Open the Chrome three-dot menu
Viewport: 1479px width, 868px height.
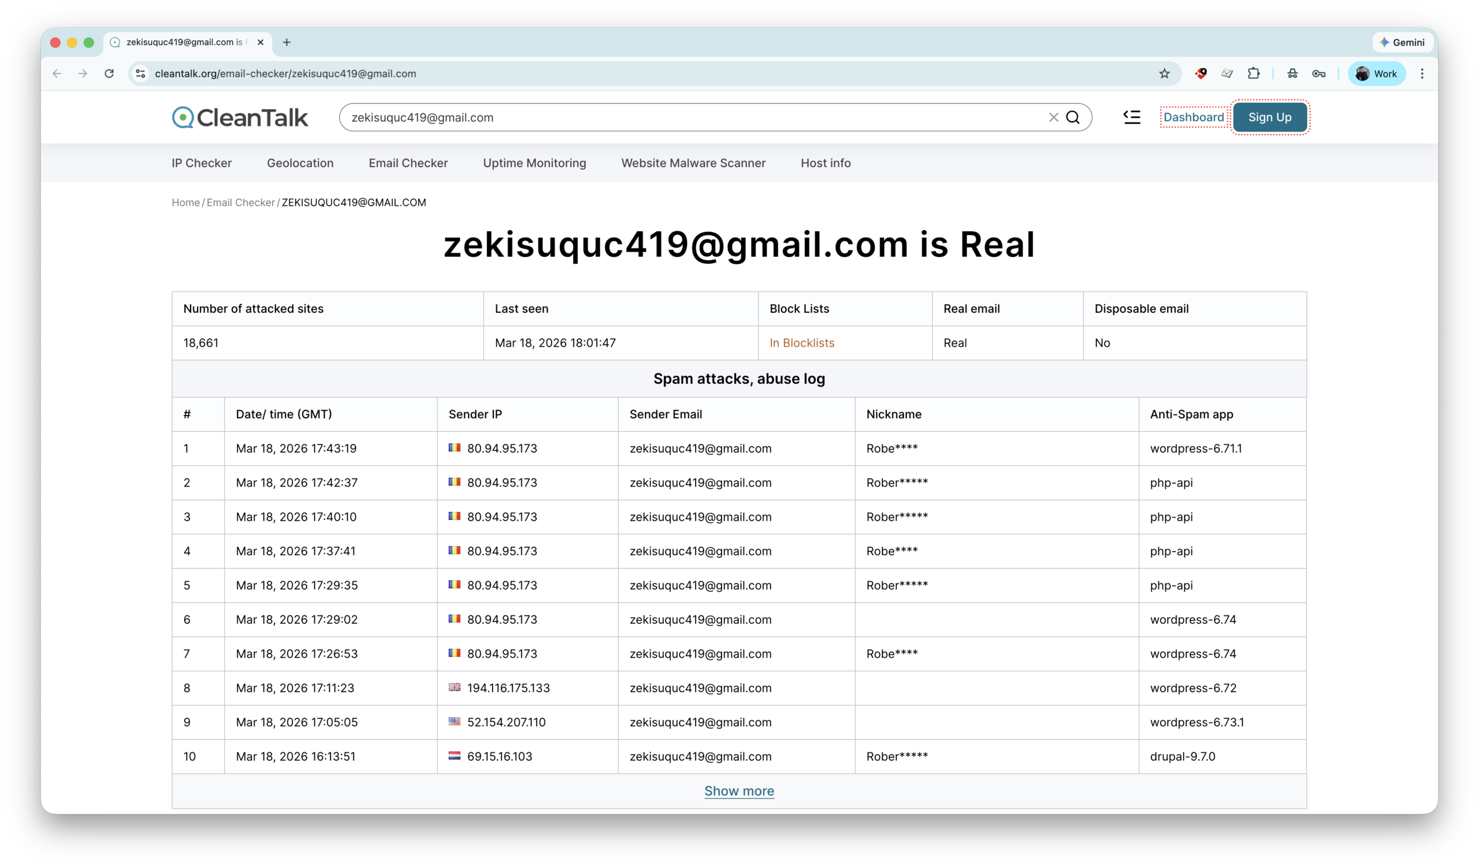pyautogui.click(x=1421, y=73)
